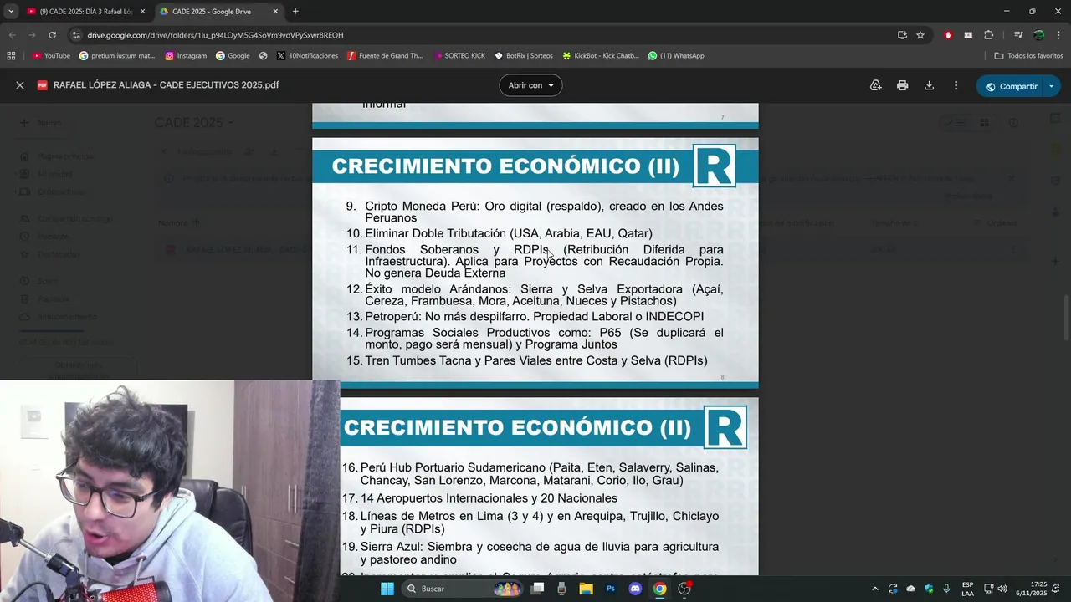This screenshot has height=602, width=1071.
Task: Show hidden system tray icons
Action: click(x=875, y=589)
